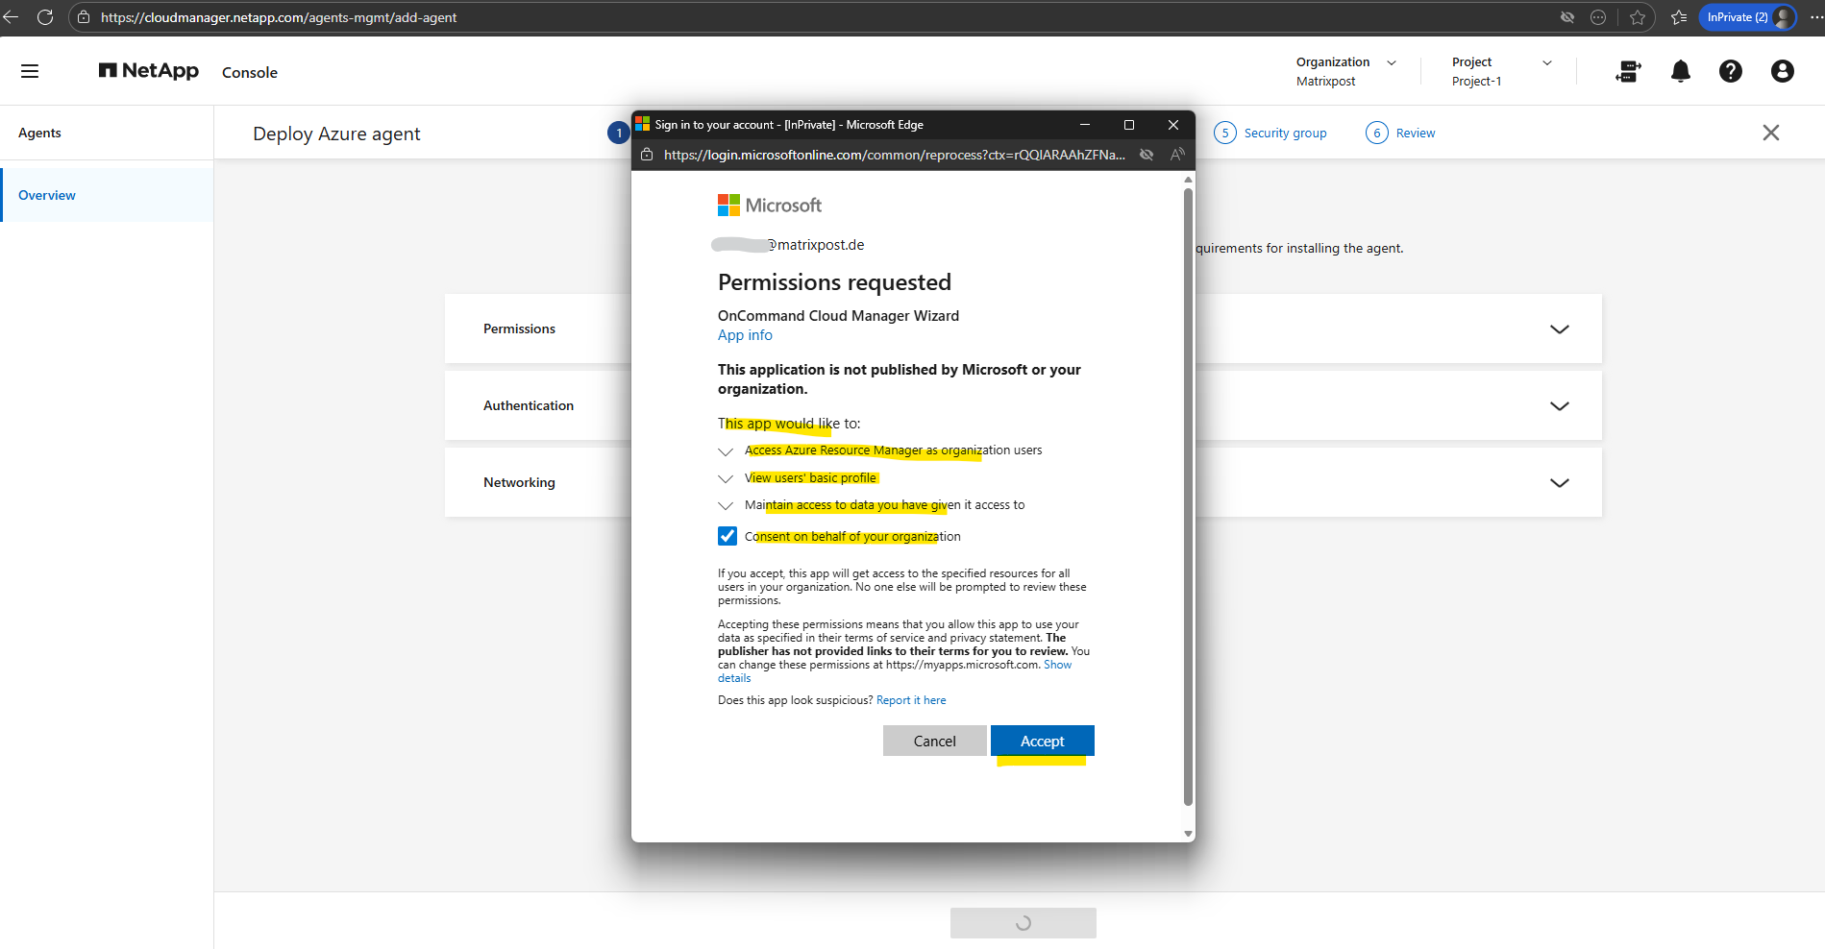Click the login.microsoftonline.com URL in popup

[895, 155]
